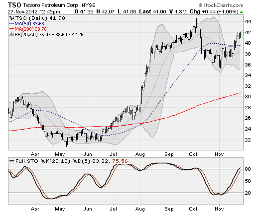Click the 22 price axis label

click(x=248, y=140)
